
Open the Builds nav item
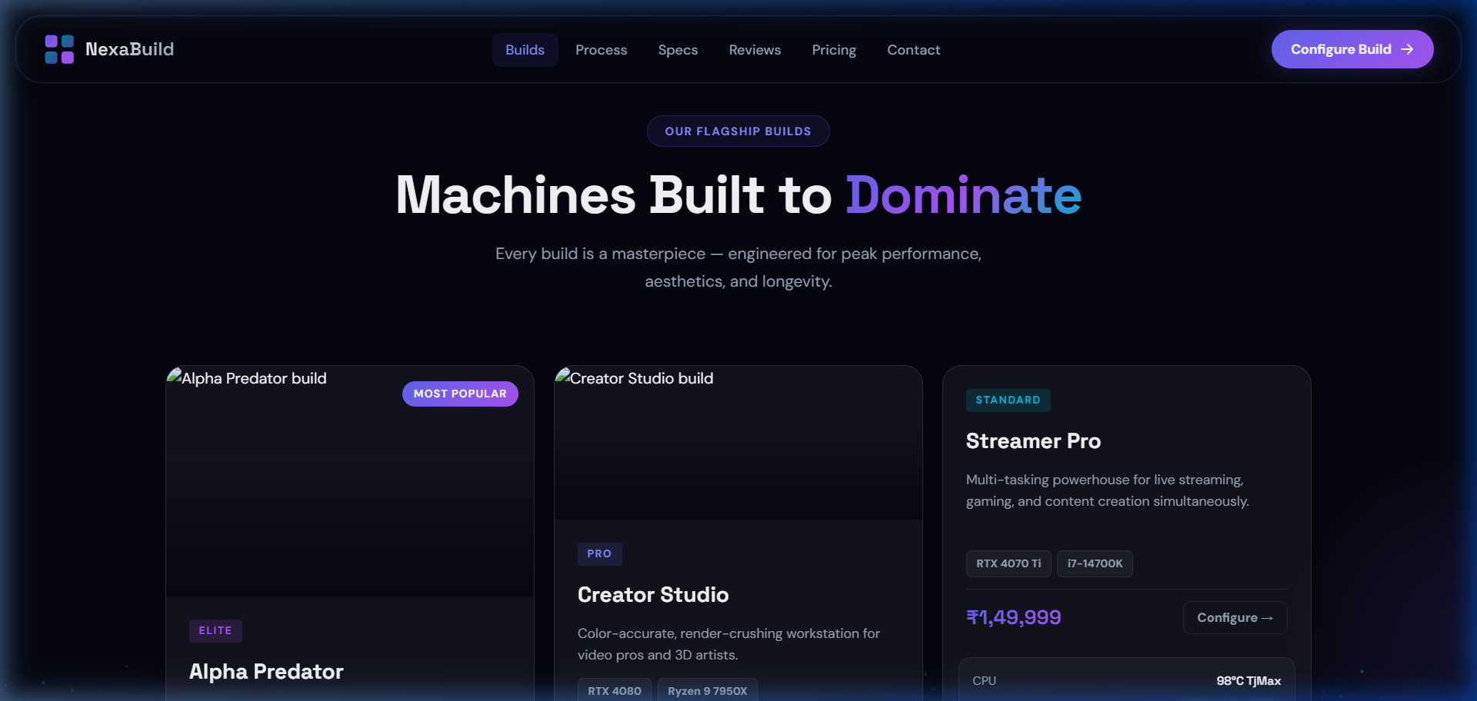[x=525, y=50]
